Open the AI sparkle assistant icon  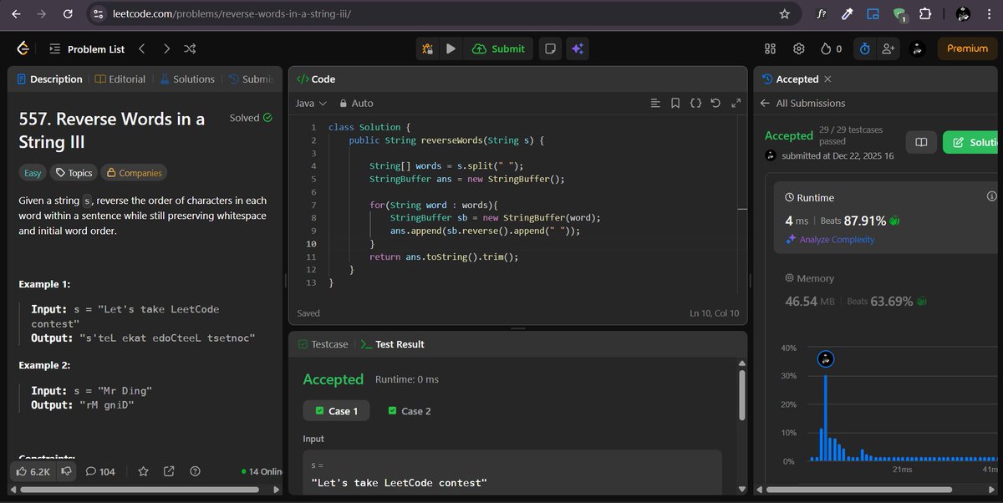pyautogui.click(x=577, y=48)
